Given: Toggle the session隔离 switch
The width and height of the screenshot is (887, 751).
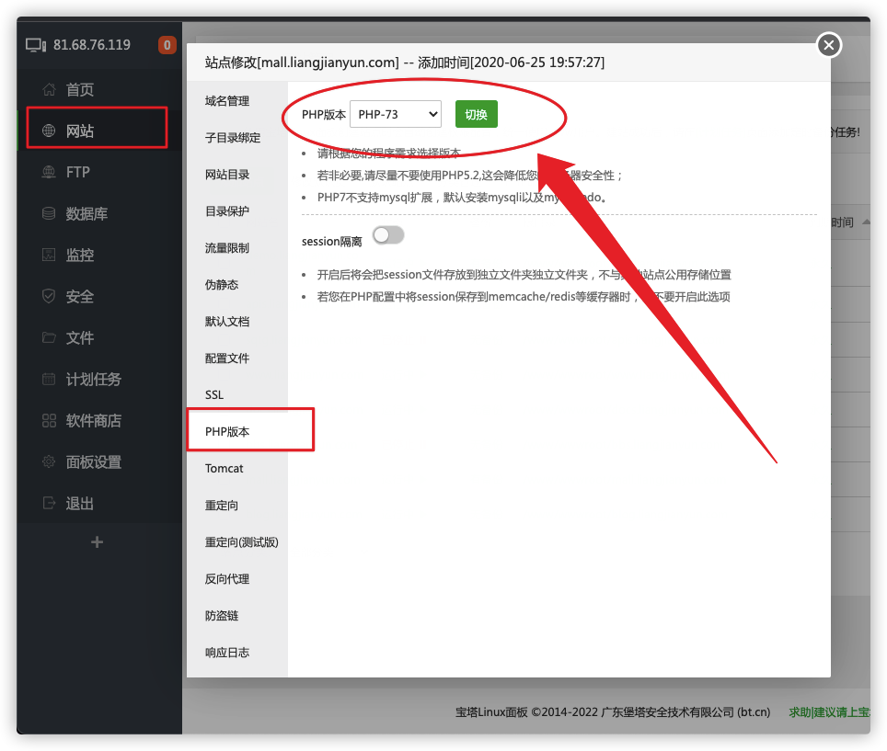Looking at the screenshot, I should coord(388,235).
